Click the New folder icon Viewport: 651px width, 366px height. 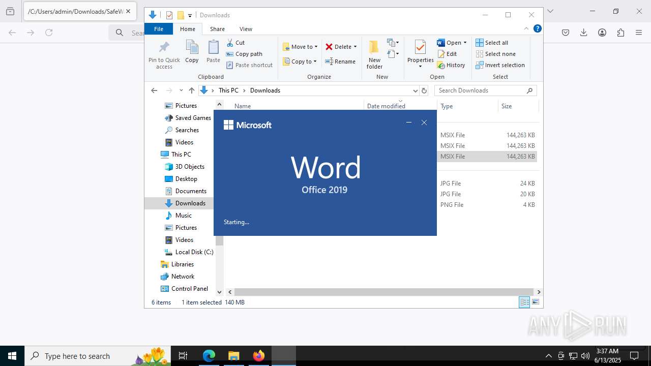pos(374,48)
